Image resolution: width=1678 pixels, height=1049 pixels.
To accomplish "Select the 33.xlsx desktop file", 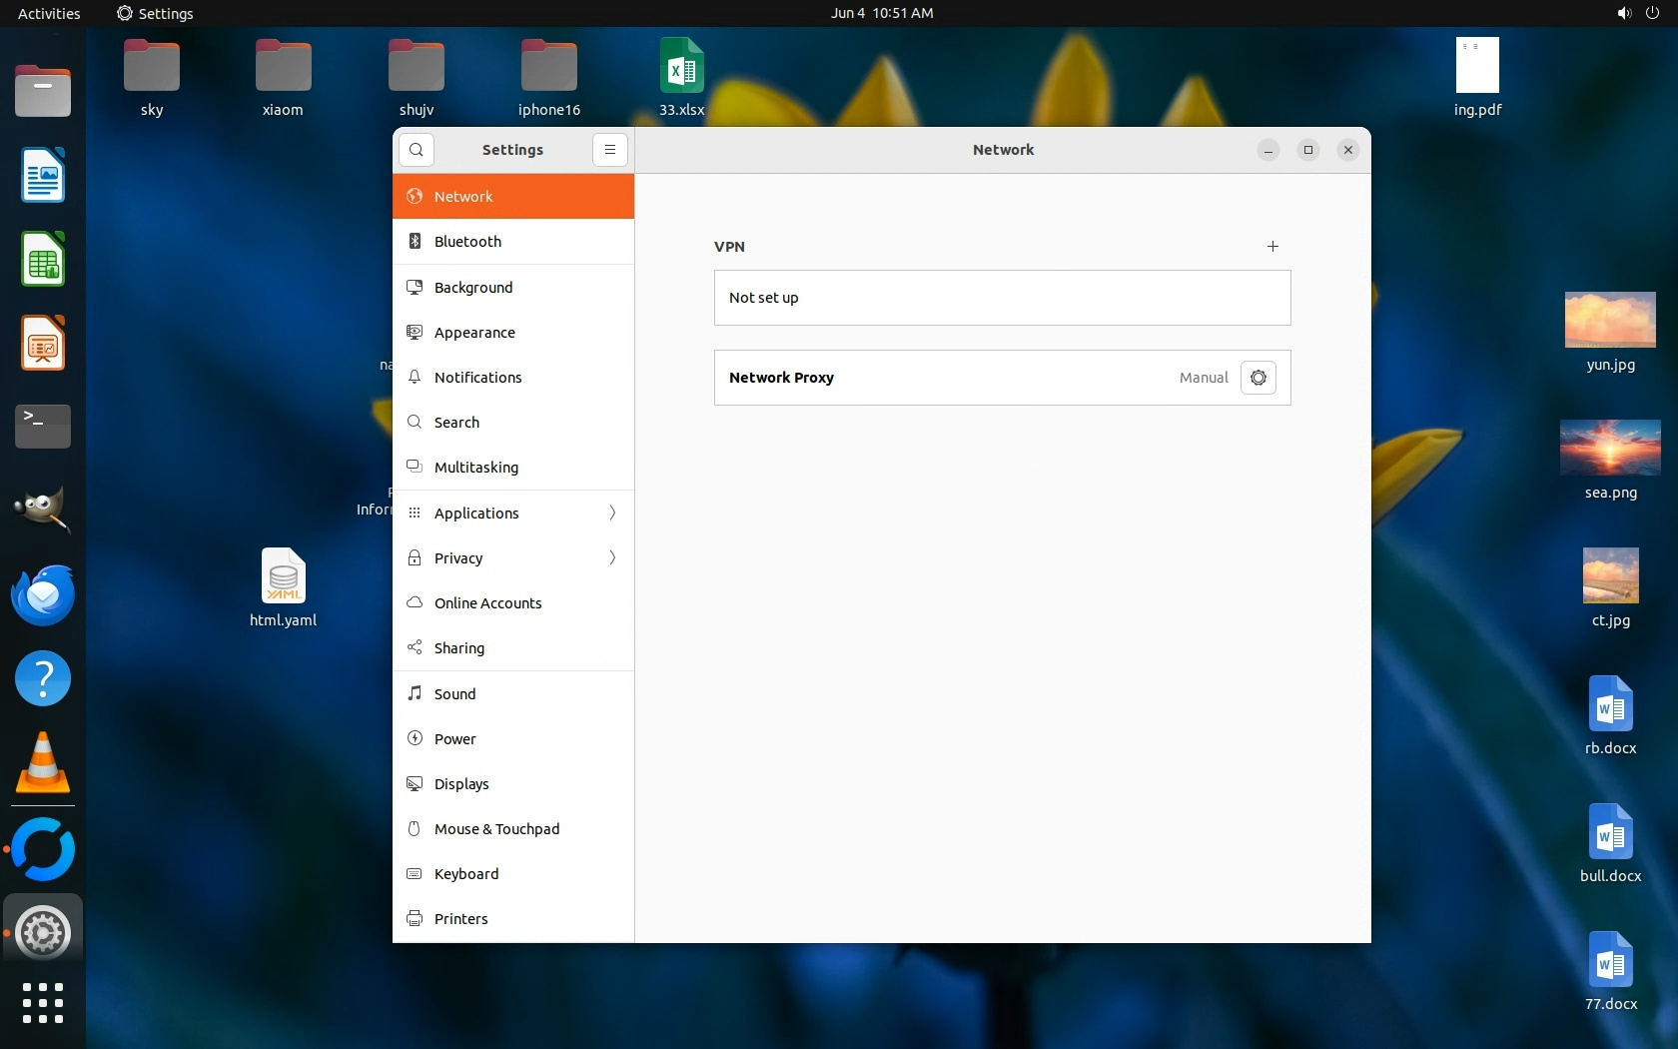I will (681, 67).
